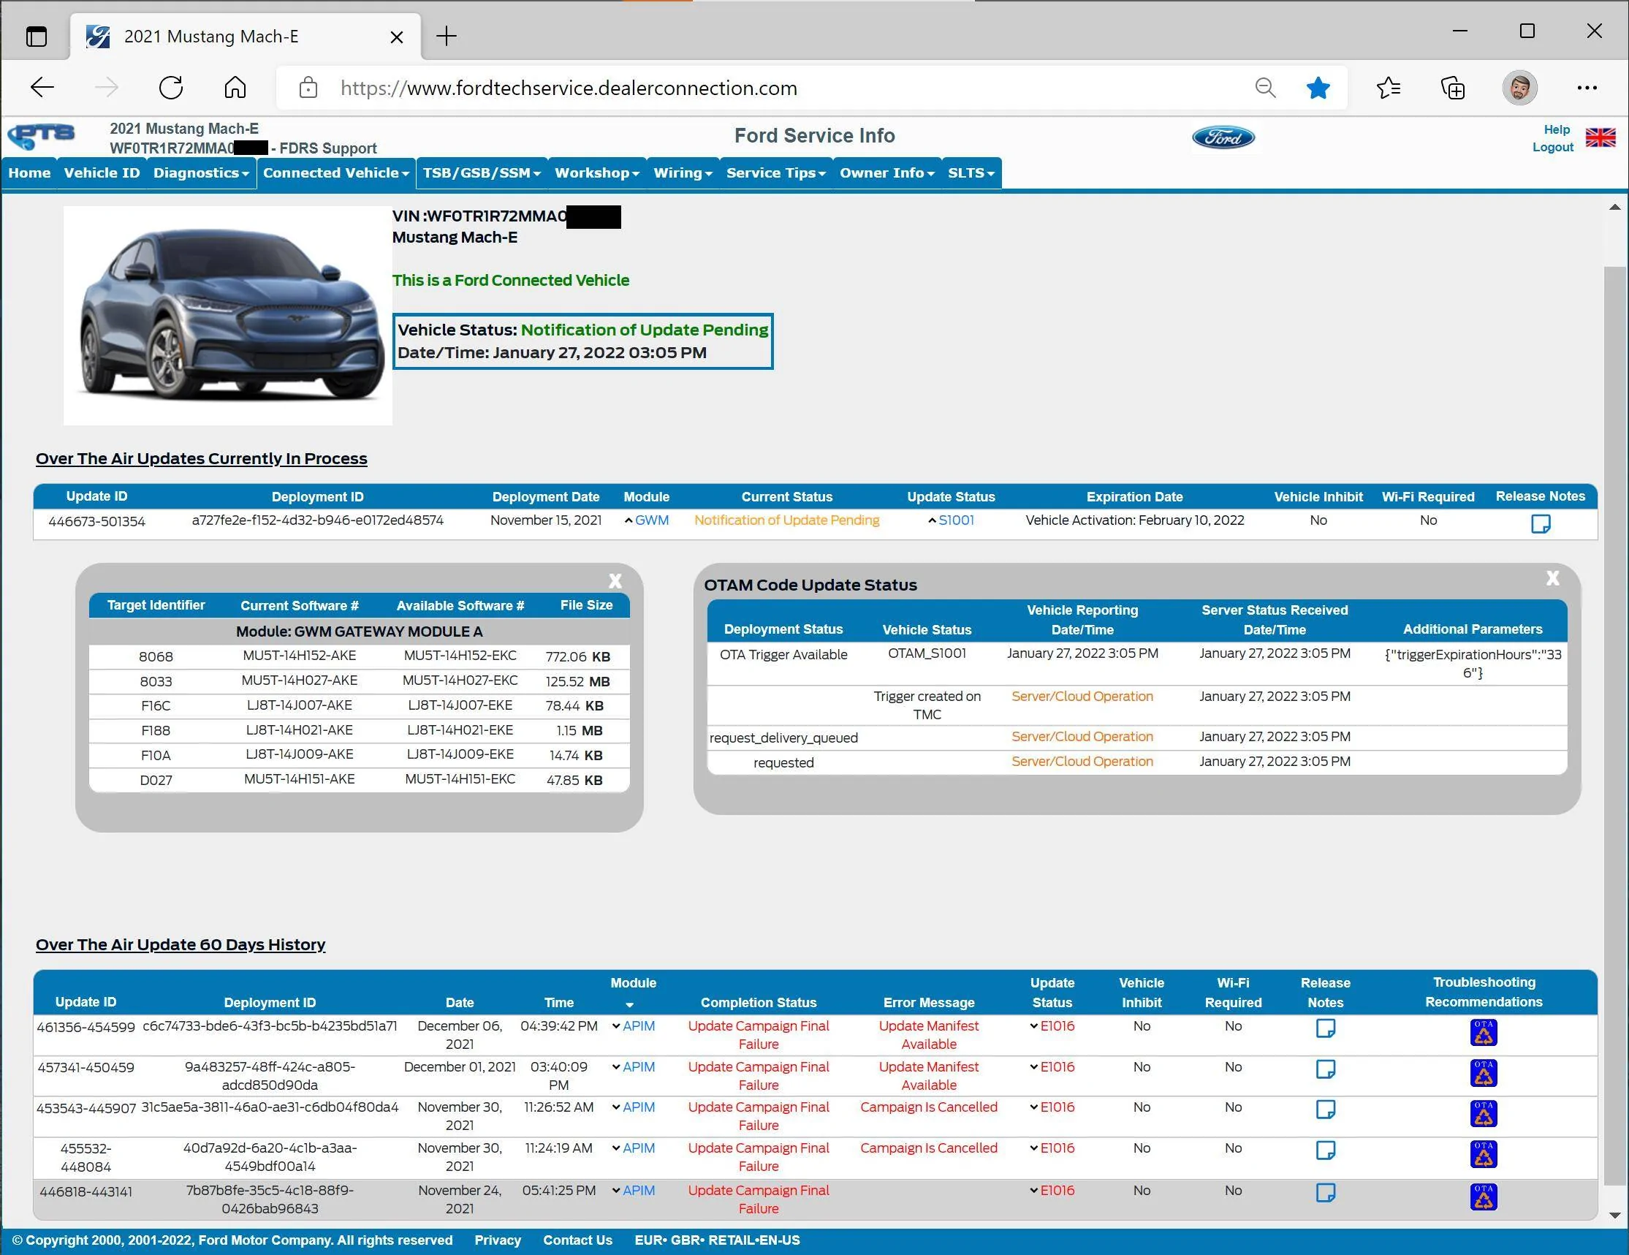Click the scrollbar up arrow
1629x1255 pixels.
[x=1615, y=208]
